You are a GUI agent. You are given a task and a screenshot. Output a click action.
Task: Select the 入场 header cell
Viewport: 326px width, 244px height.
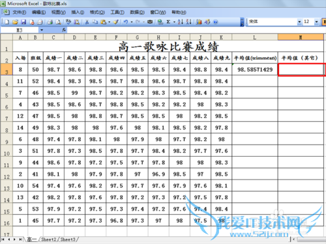point(20,58)
